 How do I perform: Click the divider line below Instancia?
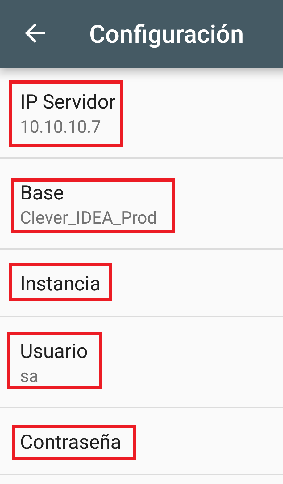(141, 316)
